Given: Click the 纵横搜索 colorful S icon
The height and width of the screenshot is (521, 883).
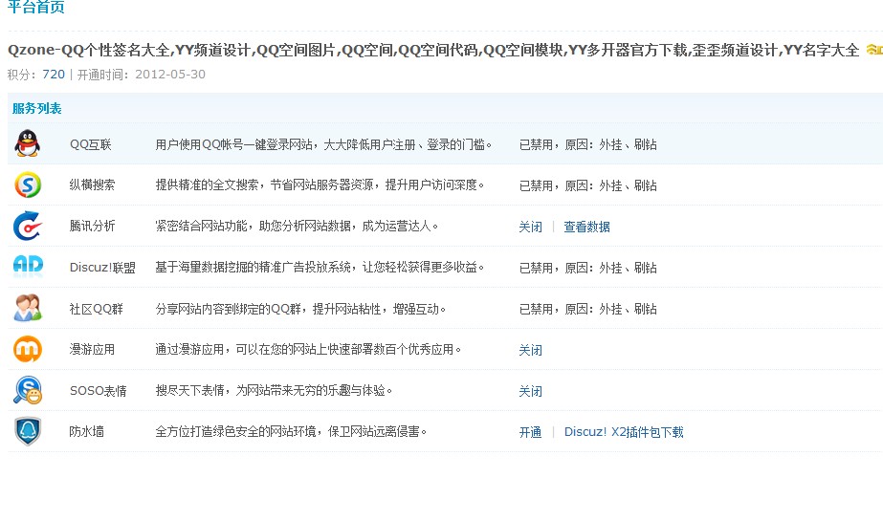Looking at the screenshot, I should click(28, 185).
